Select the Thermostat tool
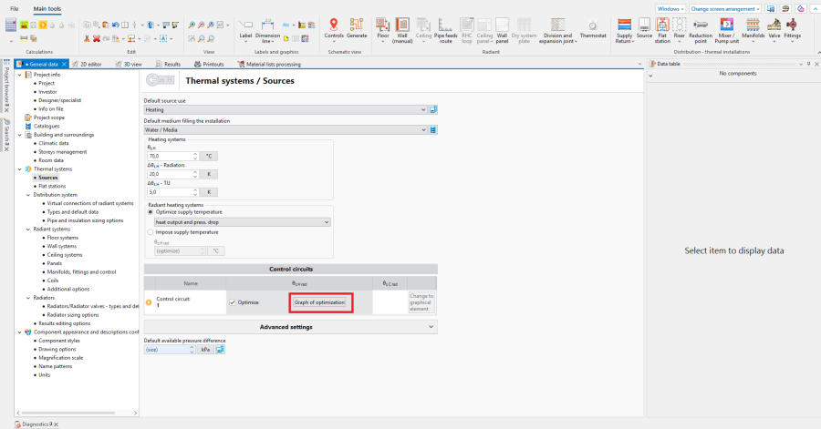Image resolution: width=821 pixels, height=429 pixels. [x=593, y=27]
